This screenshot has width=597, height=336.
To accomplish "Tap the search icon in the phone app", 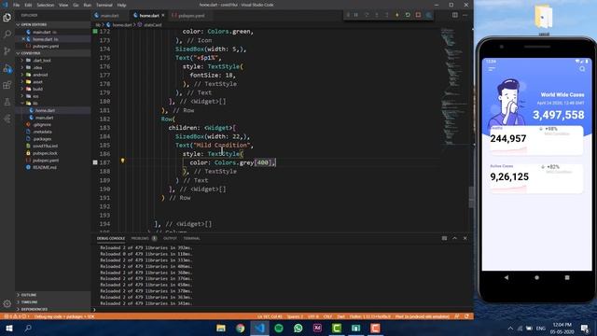I will (x=582, y=69).
